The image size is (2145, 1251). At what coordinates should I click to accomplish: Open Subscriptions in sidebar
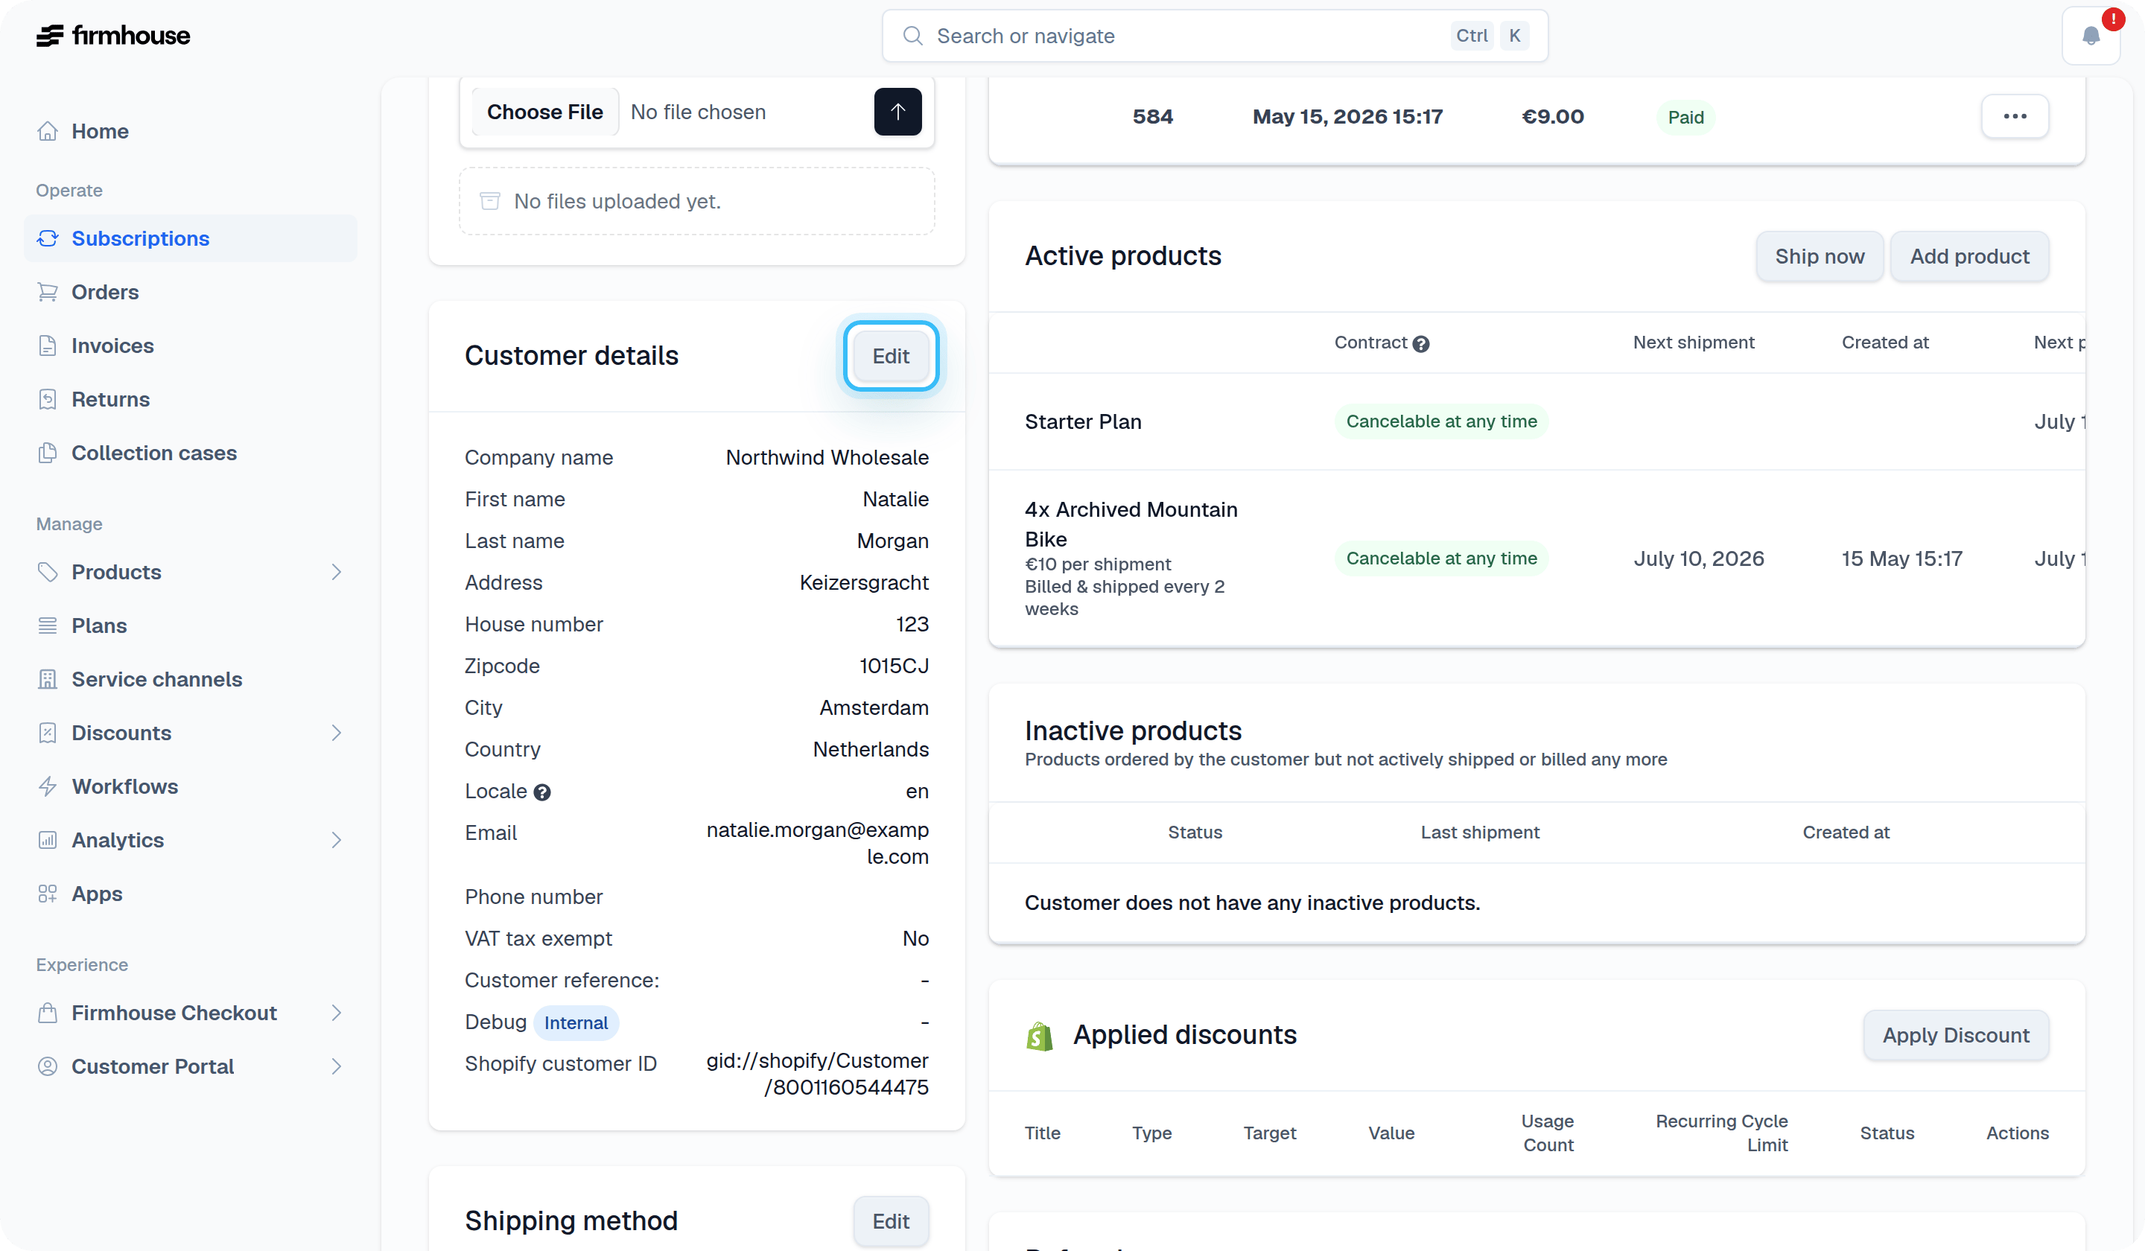(x=191, y=238)
